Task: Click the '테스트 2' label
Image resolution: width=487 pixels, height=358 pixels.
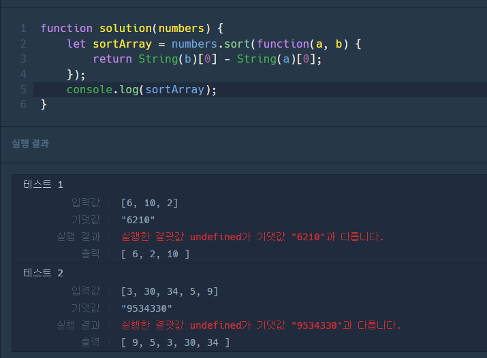Action: point(43,273)
